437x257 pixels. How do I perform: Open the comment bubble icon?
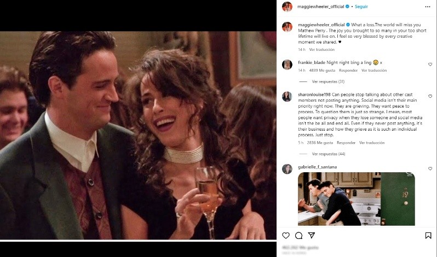tap(298, 236)
